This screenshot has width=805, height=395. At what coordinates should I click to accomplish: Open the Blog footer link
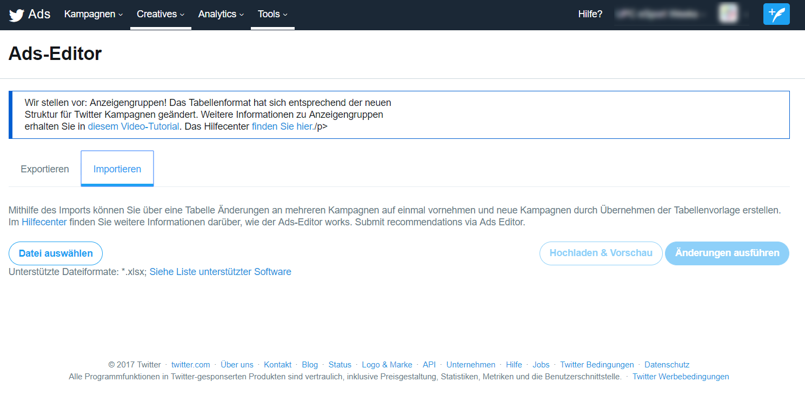click(x=310, y=365)
